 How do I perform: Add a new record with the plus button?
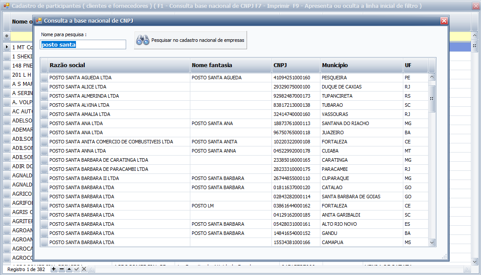tap(54, 269)
